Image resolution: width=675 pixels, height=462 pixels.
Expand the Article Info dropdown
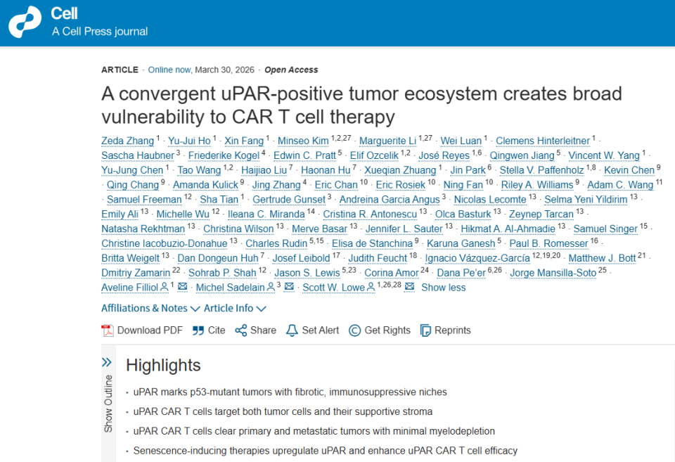235,308
